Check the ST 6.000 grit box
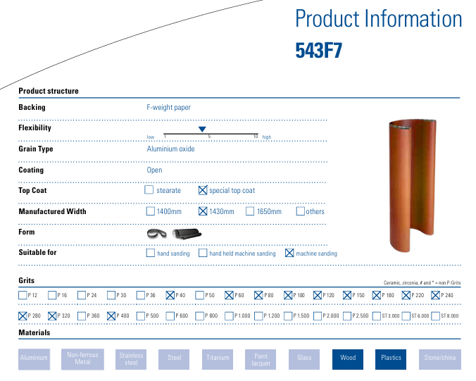Image resolution: width=476 pixels, height=381 pixels. click(406, 316)
